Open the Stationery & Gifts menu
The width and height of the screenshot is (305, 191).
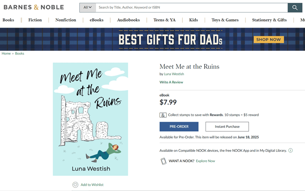point(269,20)
